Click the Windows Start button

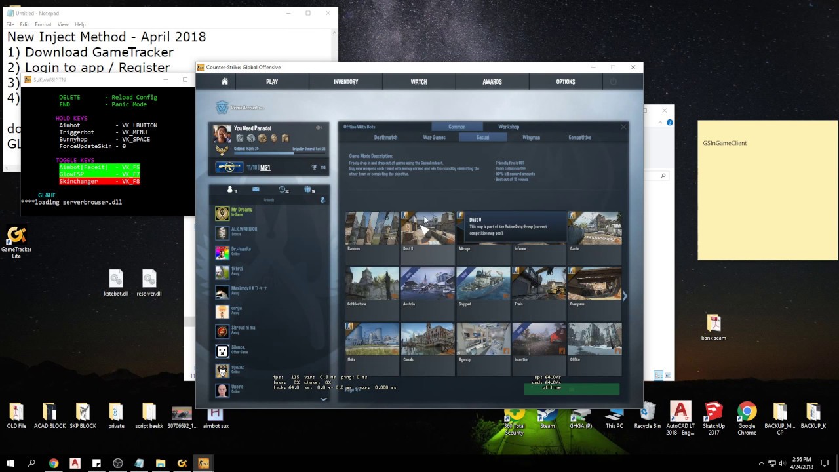click(x=10, y=463)
